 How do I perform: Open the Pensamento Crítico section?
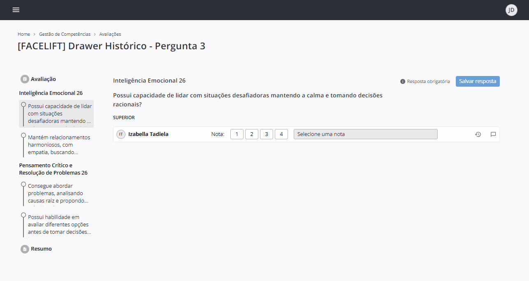pos(53,169)
